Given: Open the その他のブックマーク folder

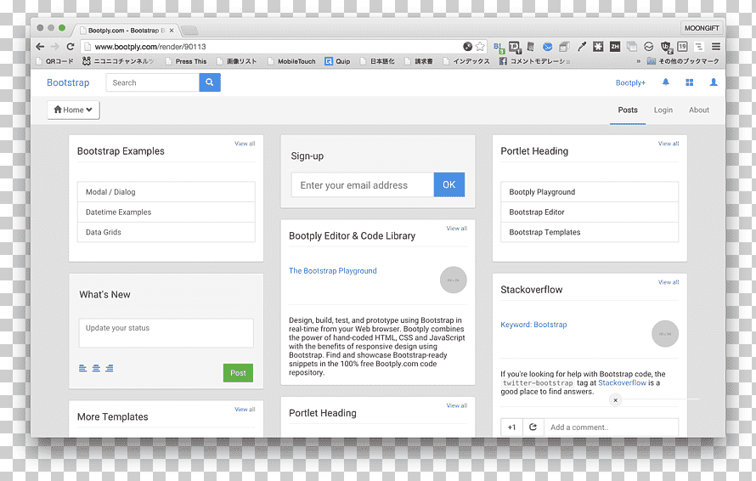Looking at the screenshot, I should tap(683, 61).
